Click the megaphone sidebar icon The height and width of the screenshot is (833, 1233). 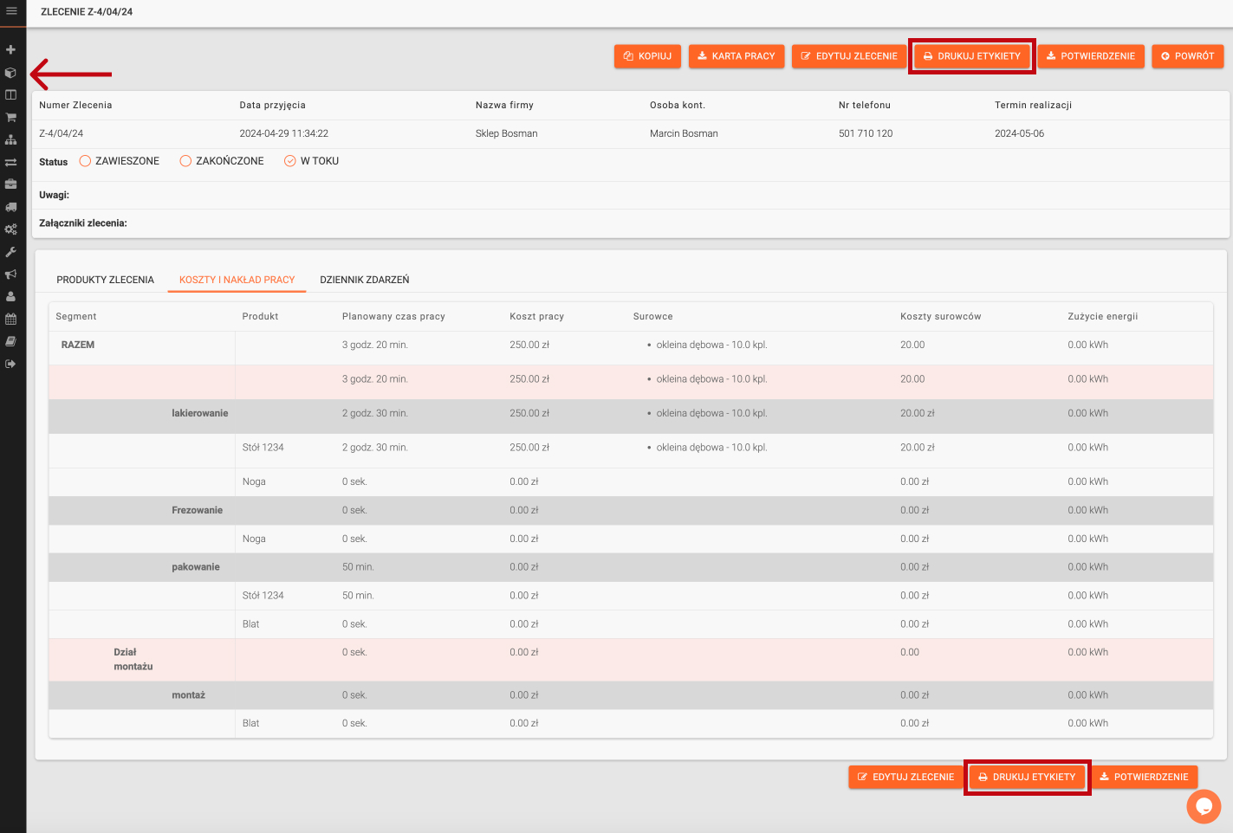coord(11,274)
